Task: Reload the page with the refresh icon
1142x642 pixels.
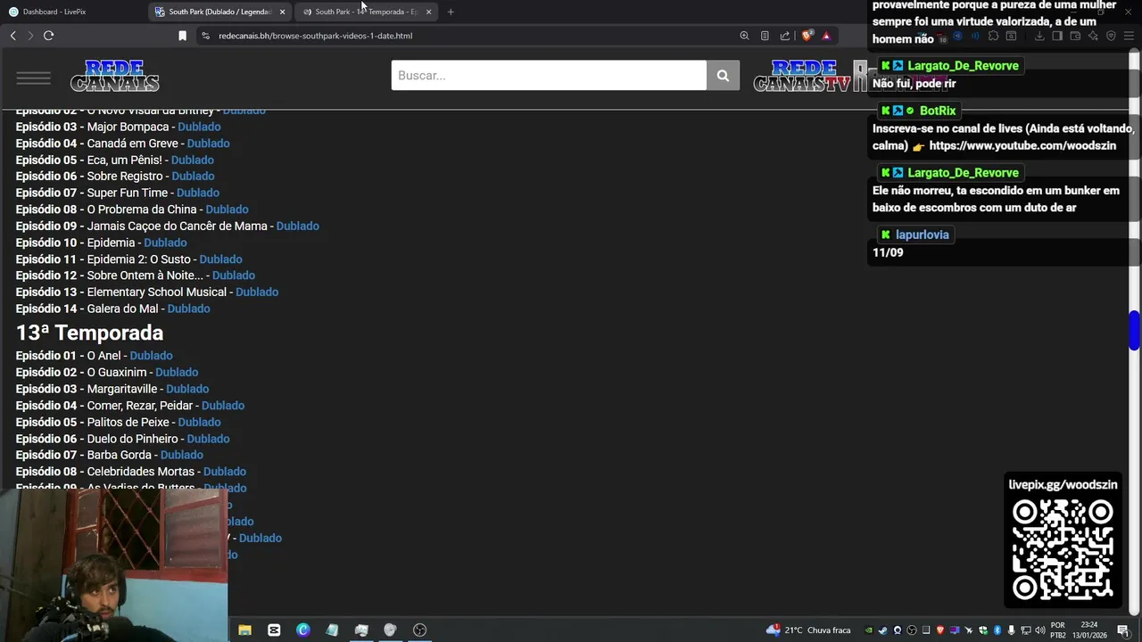Action: [48, 36]
